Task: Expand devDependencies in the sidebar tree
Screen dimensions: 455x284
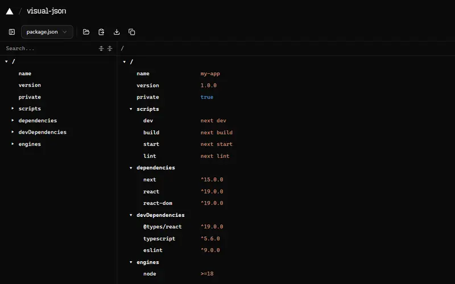Action: [13, 132]
